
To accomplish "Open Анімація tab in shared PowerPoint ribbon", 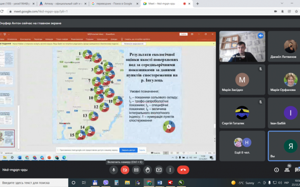I will (49, 39).
